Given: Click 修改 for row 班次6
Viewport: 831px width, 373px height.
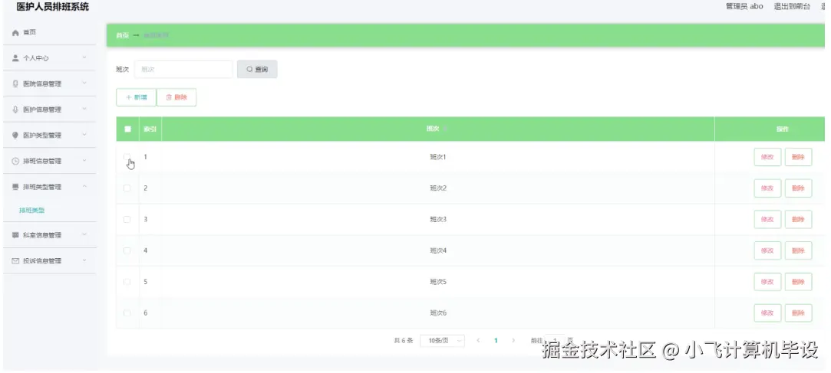Looking at the screenshot, I should pos(767,313).
